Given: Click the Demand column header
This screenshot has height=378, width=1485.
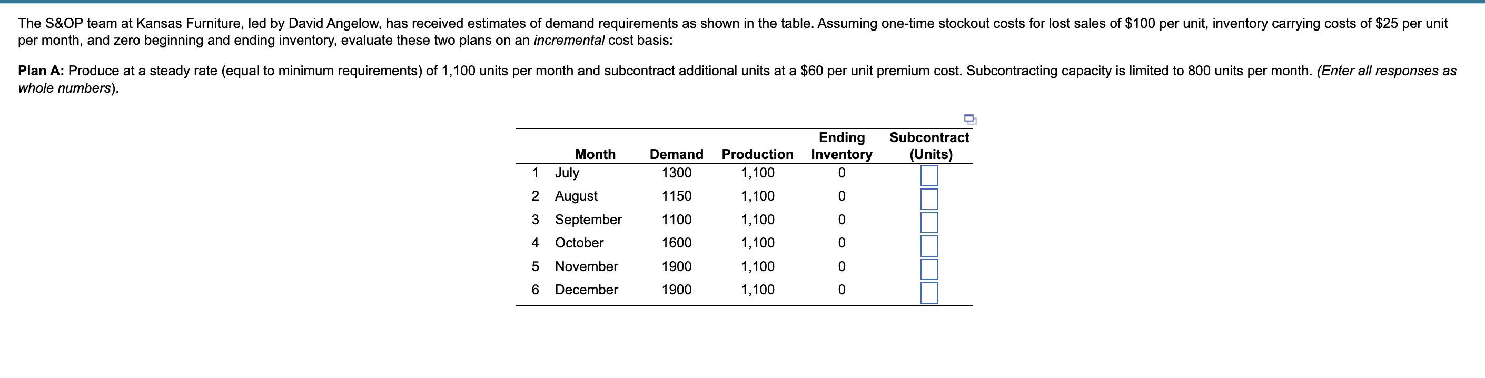Looking at the screenshot, I should click(x=677, y=154).
